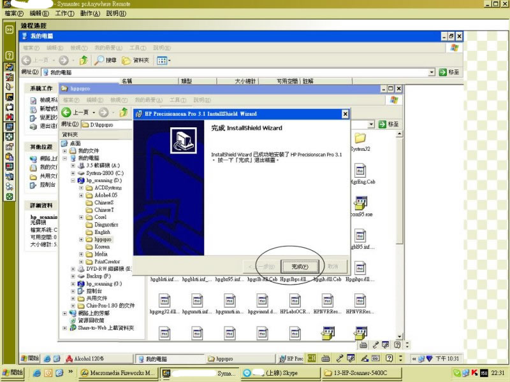510x382 pixels.
Task: Switch to Skype on local taskbar
Action: 280,373
